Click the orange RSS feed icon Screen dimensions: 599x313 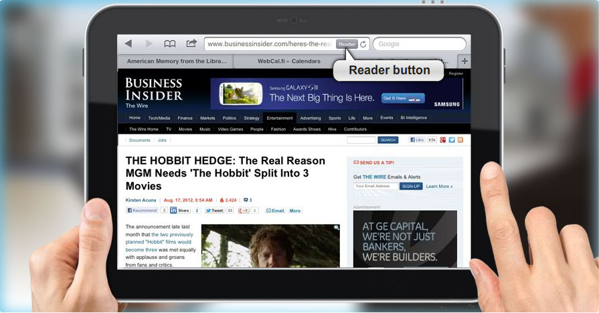460,140
